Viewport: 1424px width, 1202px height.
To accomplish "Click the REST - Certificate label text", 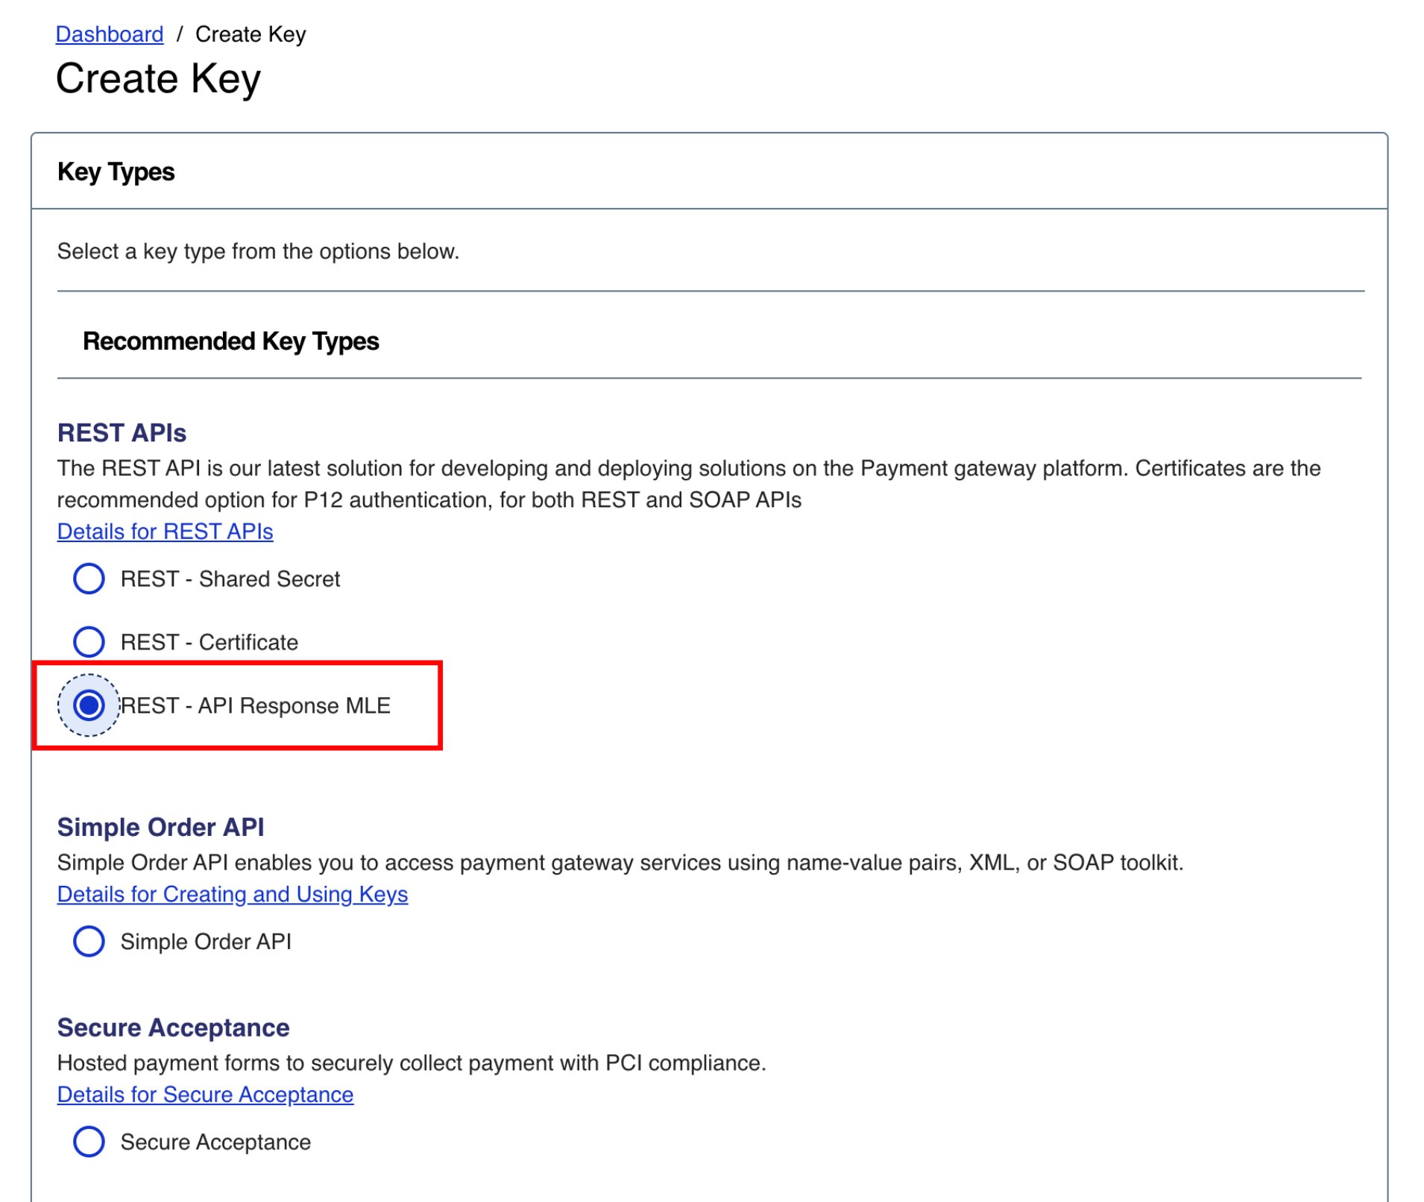I will click(209, 643).
